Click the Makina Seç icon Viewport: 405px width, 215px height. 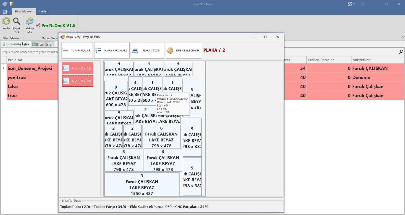(x=30, y=21)
